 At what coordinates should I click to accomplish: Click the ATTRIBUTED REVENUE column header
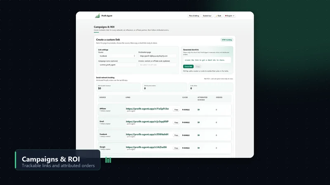[203, 99]
